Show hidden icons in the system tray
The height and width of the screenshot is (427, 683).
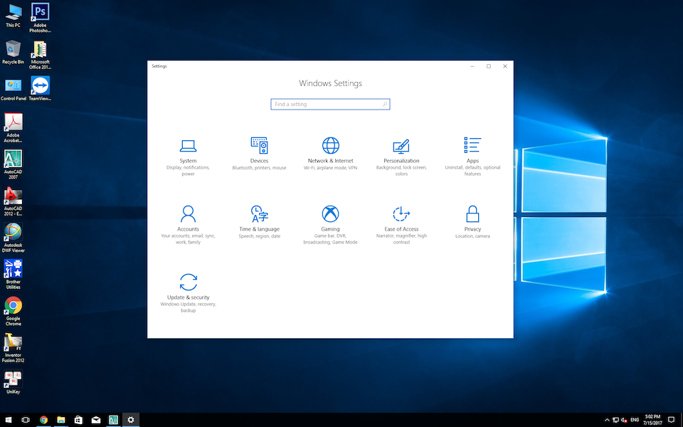coord(607,420)
